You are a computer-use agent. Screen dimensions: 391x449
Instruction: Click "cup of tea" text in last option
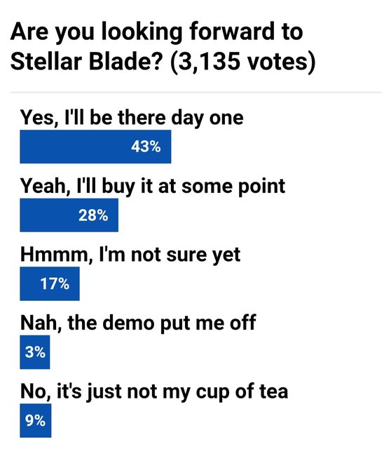[x=242, y=392]
